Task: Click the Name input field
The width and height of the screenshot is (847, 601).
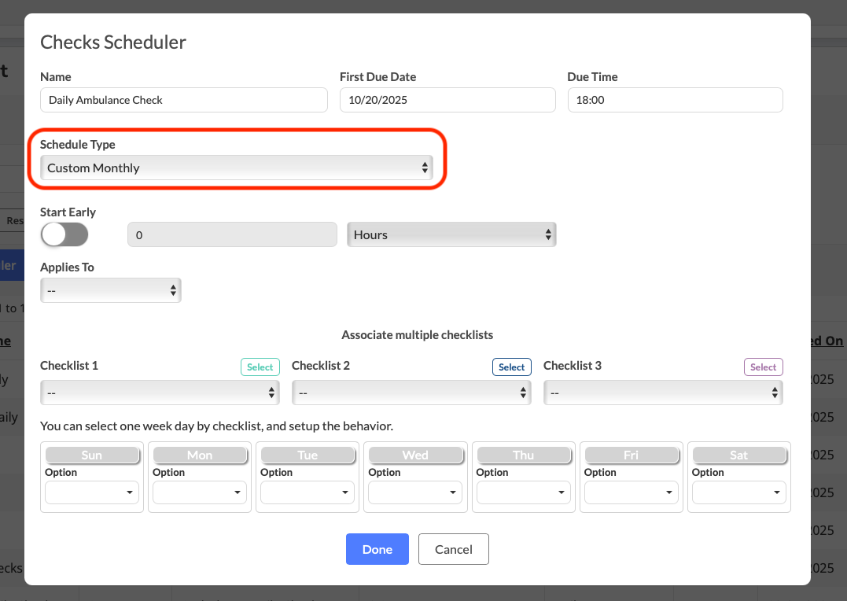Action: (183, 100)
